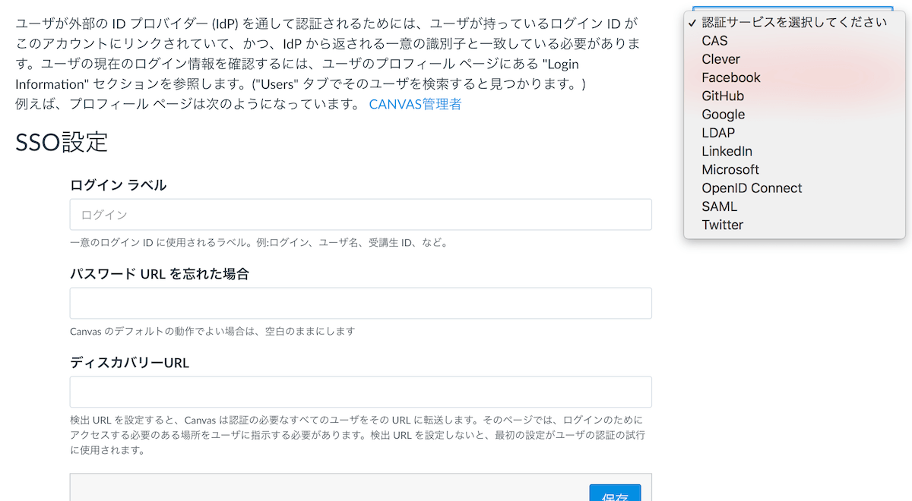The width and height of the screenshot is (912, 501).
Task: Click inside the ログイン ラベル input field
Action: pos(360,215)
